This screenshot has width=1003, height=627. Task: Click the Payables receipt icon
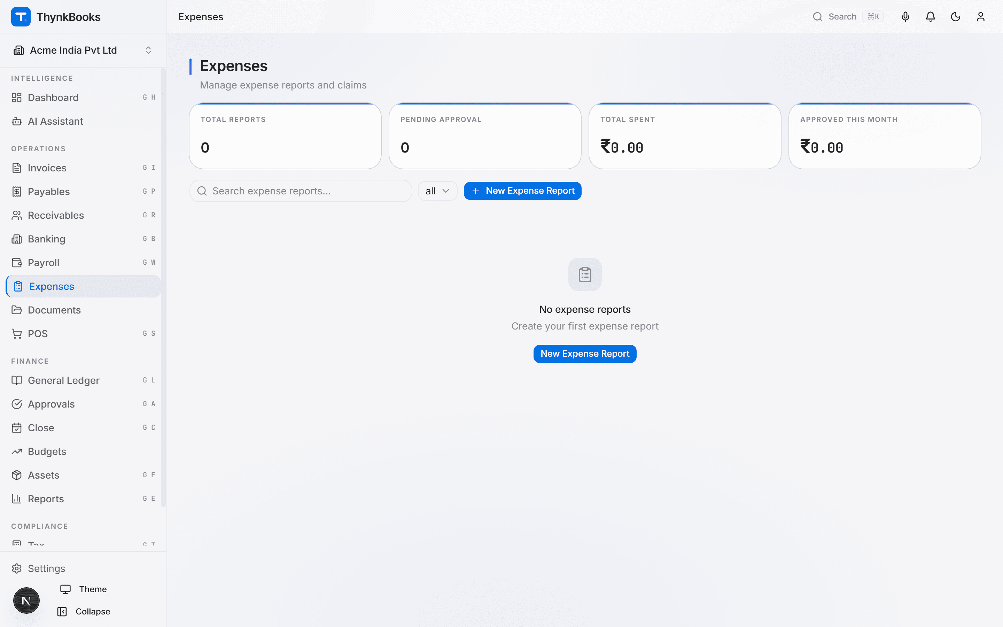coord(17,192)
